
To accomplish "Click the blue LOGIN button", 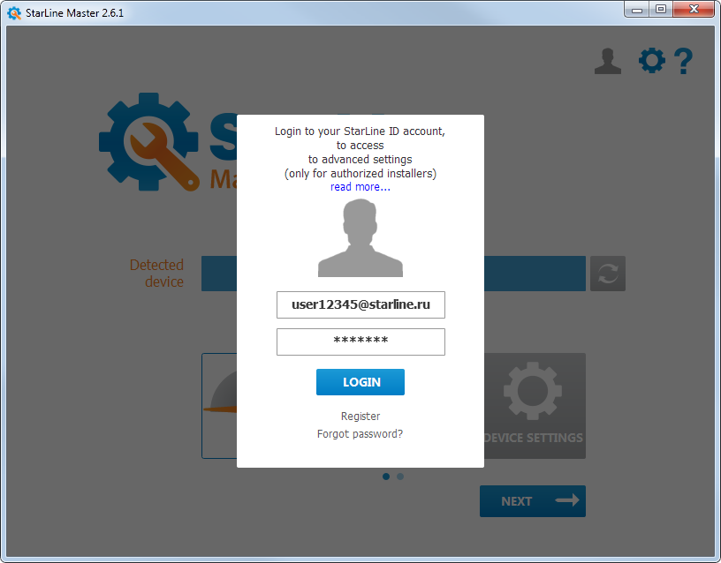I will pos(360,382).
